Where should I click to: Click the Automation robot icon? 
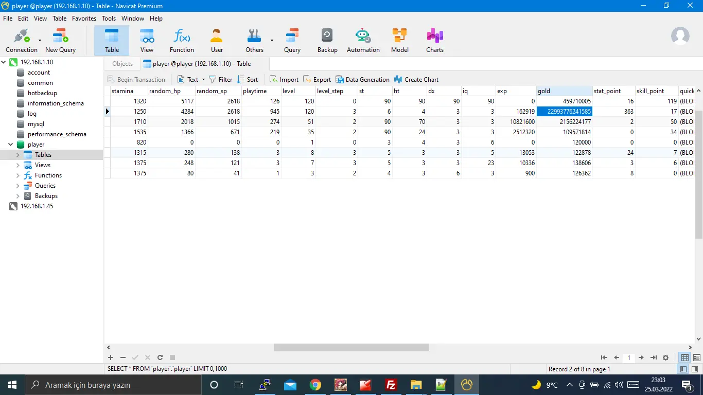(363, 41)
